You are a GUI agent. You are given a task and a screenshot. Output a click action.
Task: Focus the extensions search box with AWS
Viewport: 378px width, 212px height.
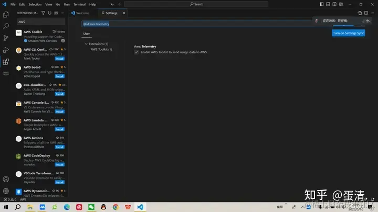41,22
